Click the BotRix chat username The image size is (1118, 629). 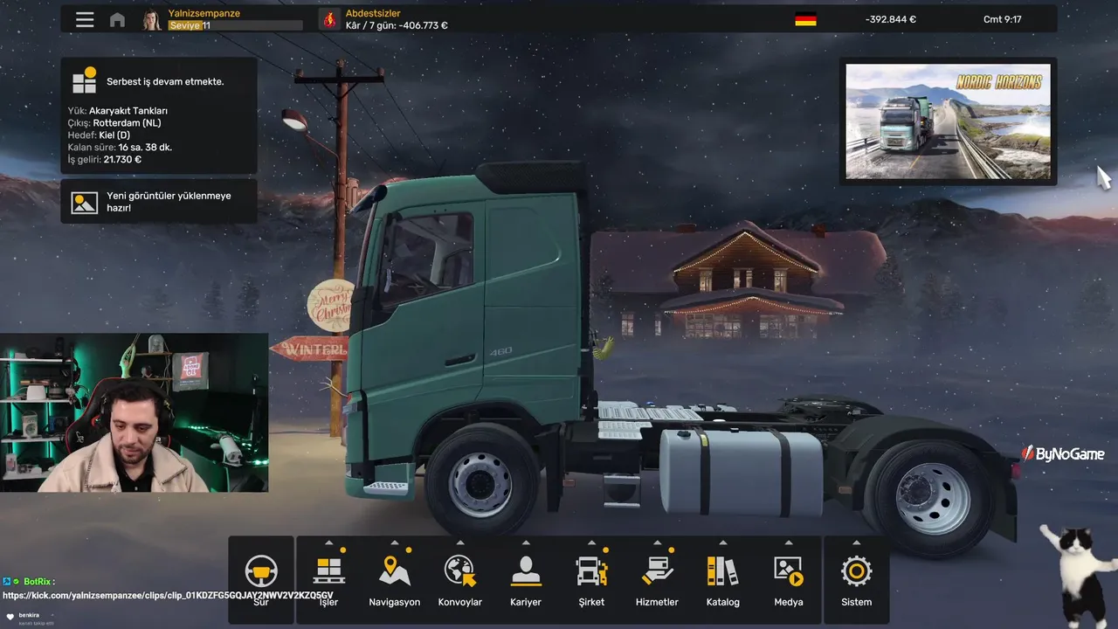pyautogui.click(x=37, y=582)
